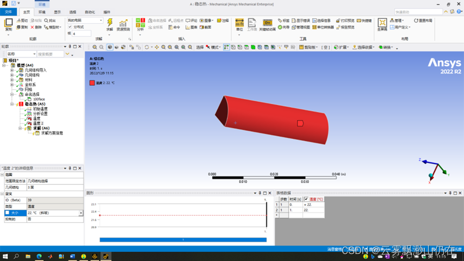This screenshot has width=464, height=261.
Task: Click the red 温度 2 legend swatch
Action: pyautogui.click(x=92, y=83)
